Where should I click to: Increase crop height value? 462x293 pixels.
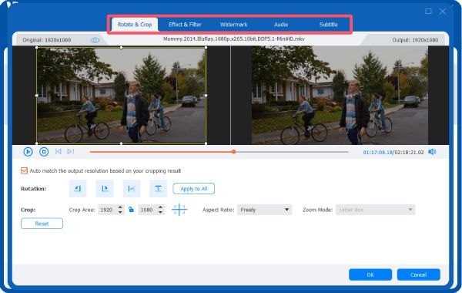pyautogui.click(x=160, y=207)
